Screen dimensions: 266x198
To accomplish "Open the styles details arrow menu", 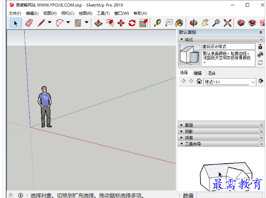I will tap(261, 81).
